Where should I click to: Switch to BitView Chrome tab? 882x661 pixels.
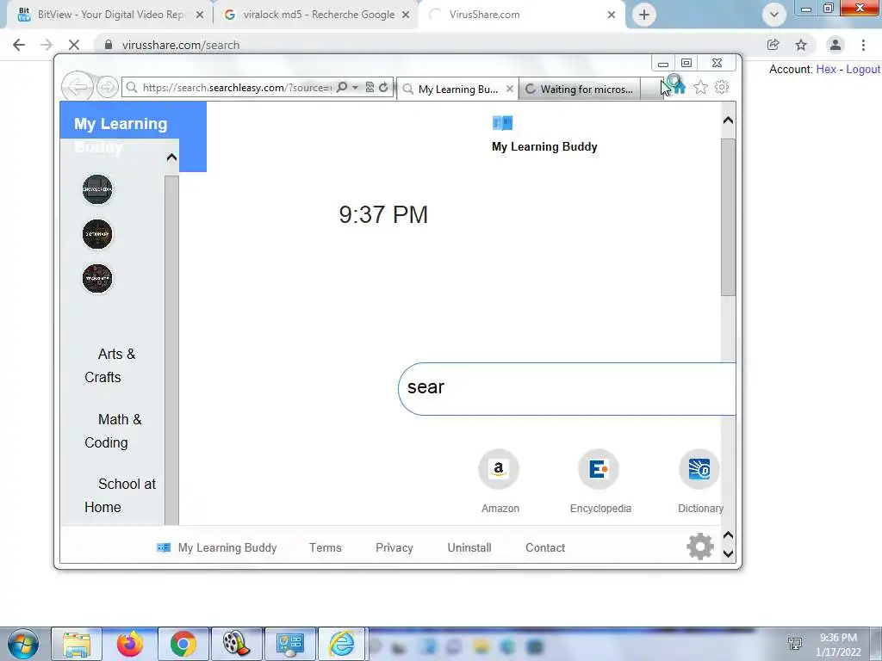click(109, 15)
